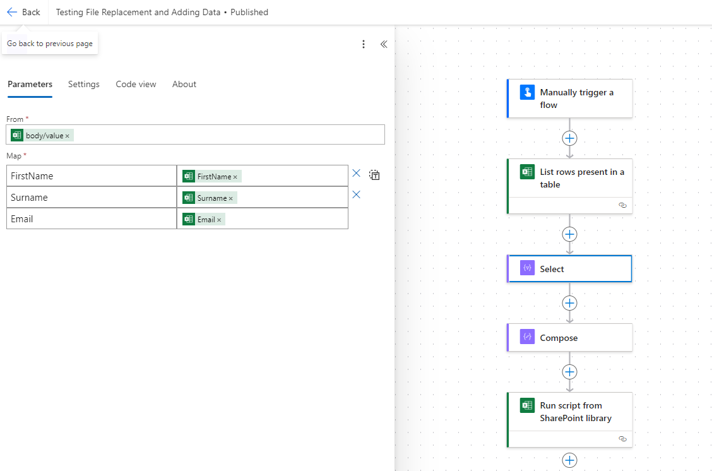Open the add-action plus between Select and Compose
This screenshot has height=471, width=712.
[569, 302]
